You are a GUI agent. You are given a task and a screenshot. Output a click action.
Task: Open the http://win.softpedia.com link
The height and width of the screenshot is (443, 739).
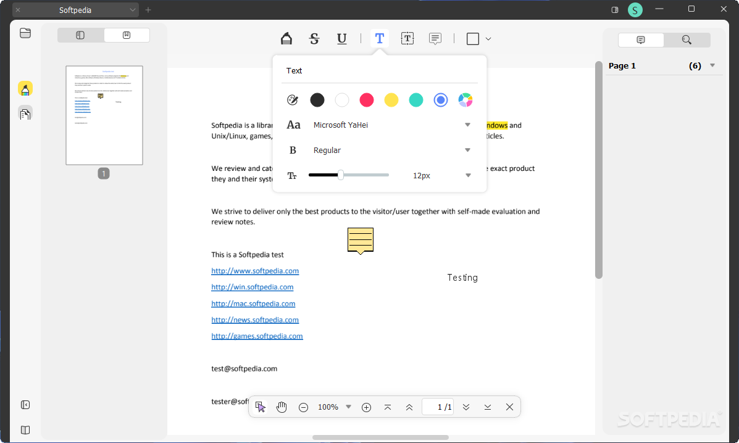[252, 287]
